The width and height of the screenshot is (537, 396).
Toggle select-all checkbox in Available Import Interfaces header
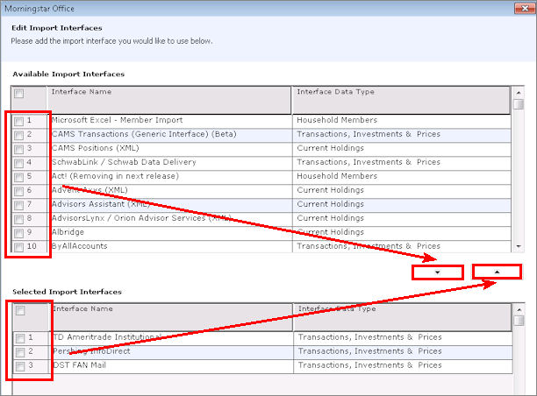(19, 94)
